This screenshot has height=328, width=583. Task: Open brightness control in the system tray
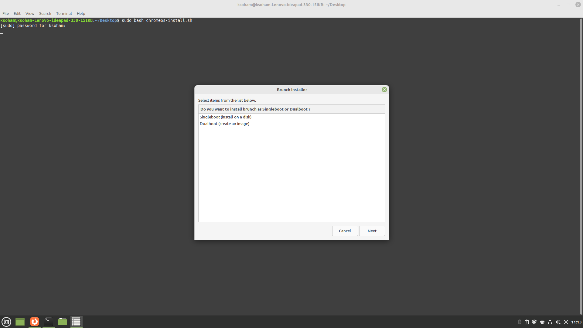[x=566, y=322]
